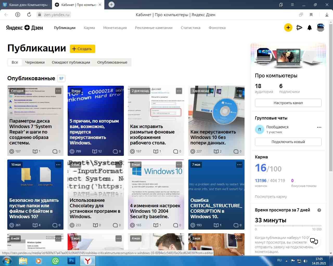Screen dimensions: 333x266
Task: Switch to 'Канал дзен Компьютеры' browser tab
Action: (25, 5)
